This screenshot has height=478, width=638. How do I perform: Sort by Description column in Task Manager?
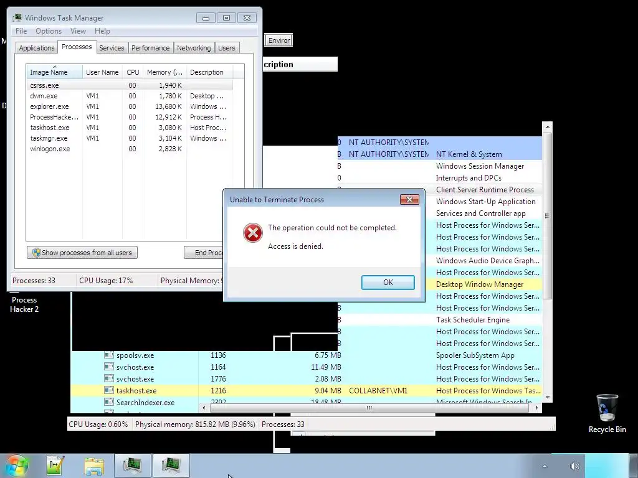coord(209,72)
